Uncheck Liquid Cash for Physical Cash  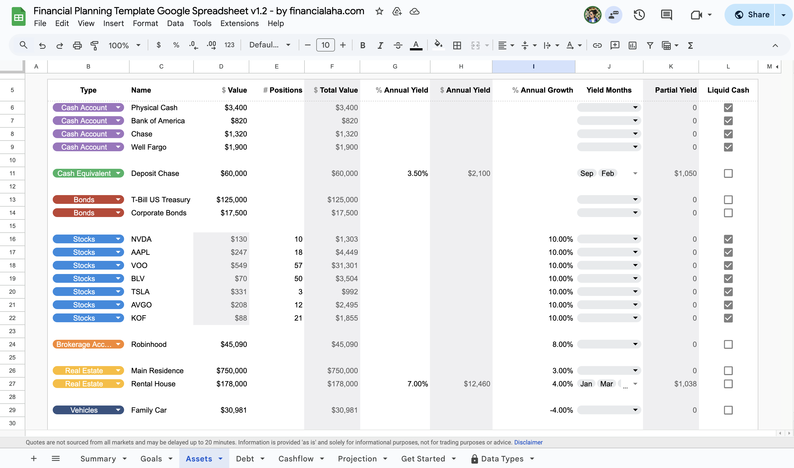pos(728,107)
